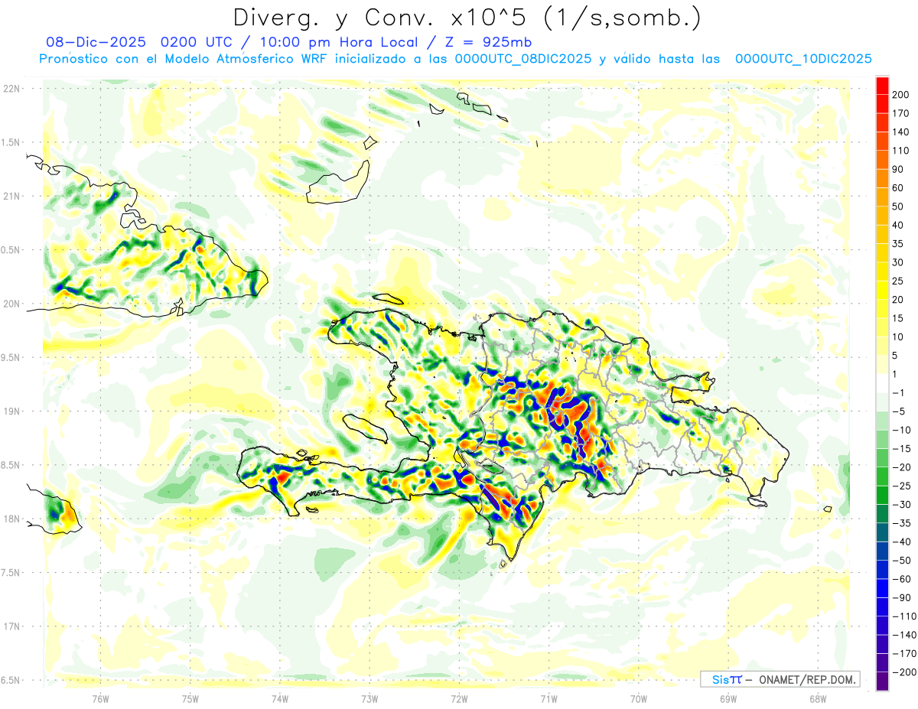Click the 40 value on the color scale
This screenshot has width=918, height=709.
tap(898, 225)
